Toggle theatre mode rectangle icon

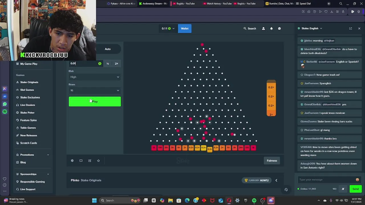[81, 161]
